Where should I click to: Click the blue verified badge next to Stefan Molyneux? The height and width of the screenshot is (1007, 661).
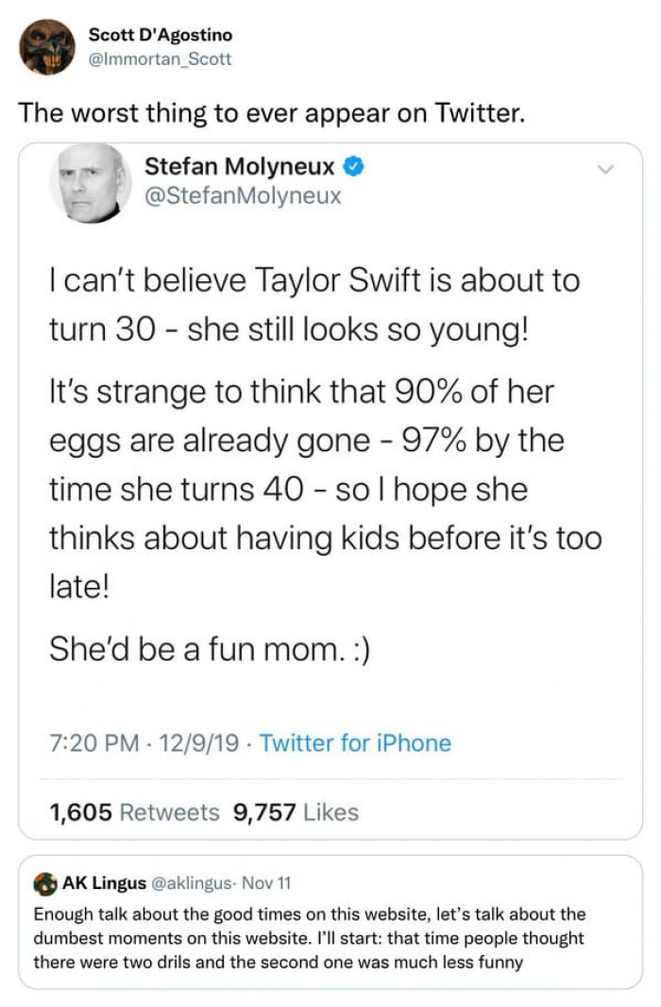353,165
